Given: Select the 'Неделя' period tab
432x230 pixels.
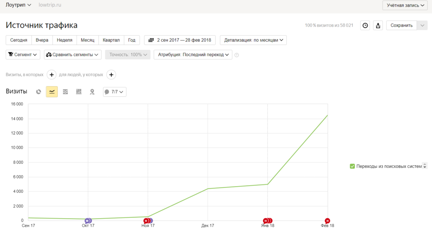Looking at the screenshot, I should (x=65, y=40).
